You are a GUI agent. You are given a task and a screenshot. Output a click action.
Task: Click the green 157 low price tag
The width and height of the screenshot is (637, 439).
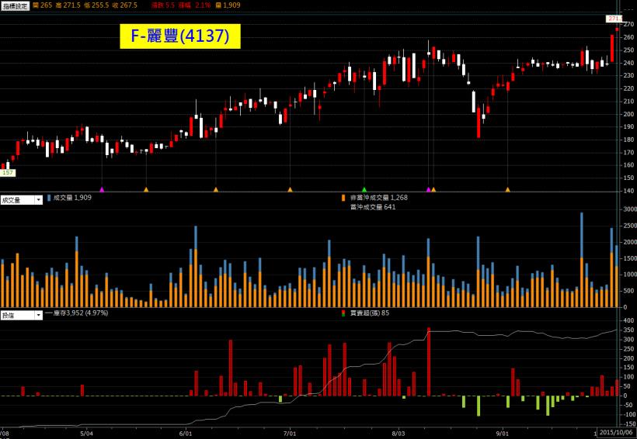(x=8, y=173)
